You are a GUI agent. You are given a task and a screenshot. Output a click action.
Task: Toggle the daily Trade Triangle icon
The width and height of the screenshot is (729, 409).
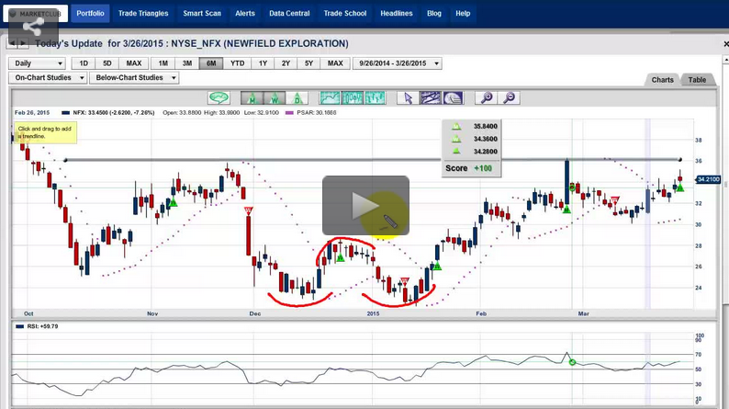click(297, 98)
